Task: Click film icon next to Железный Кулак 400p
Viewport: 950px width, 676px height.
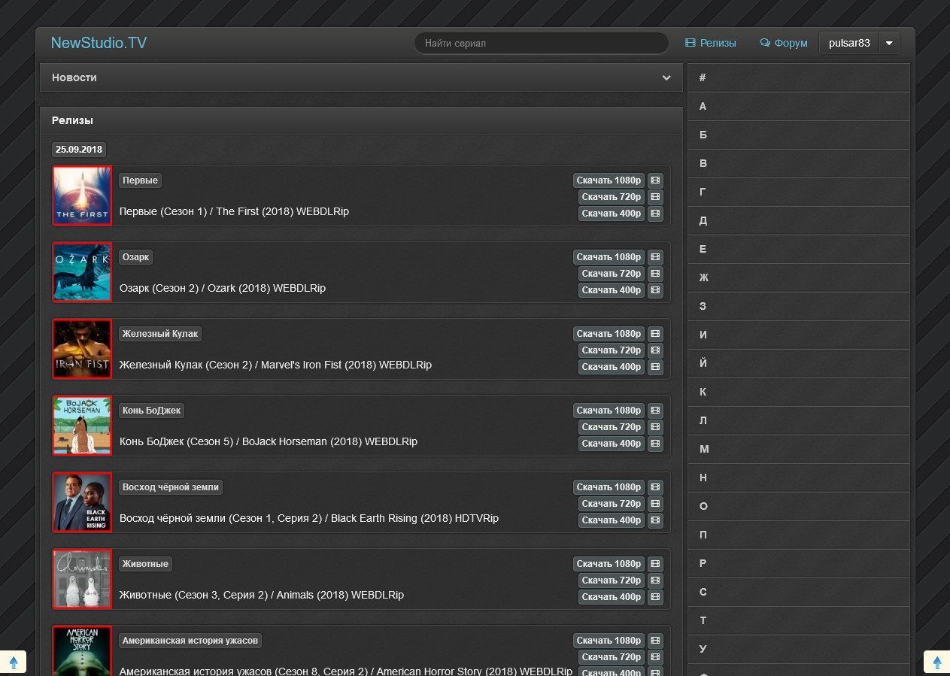Action: [655, 367]
